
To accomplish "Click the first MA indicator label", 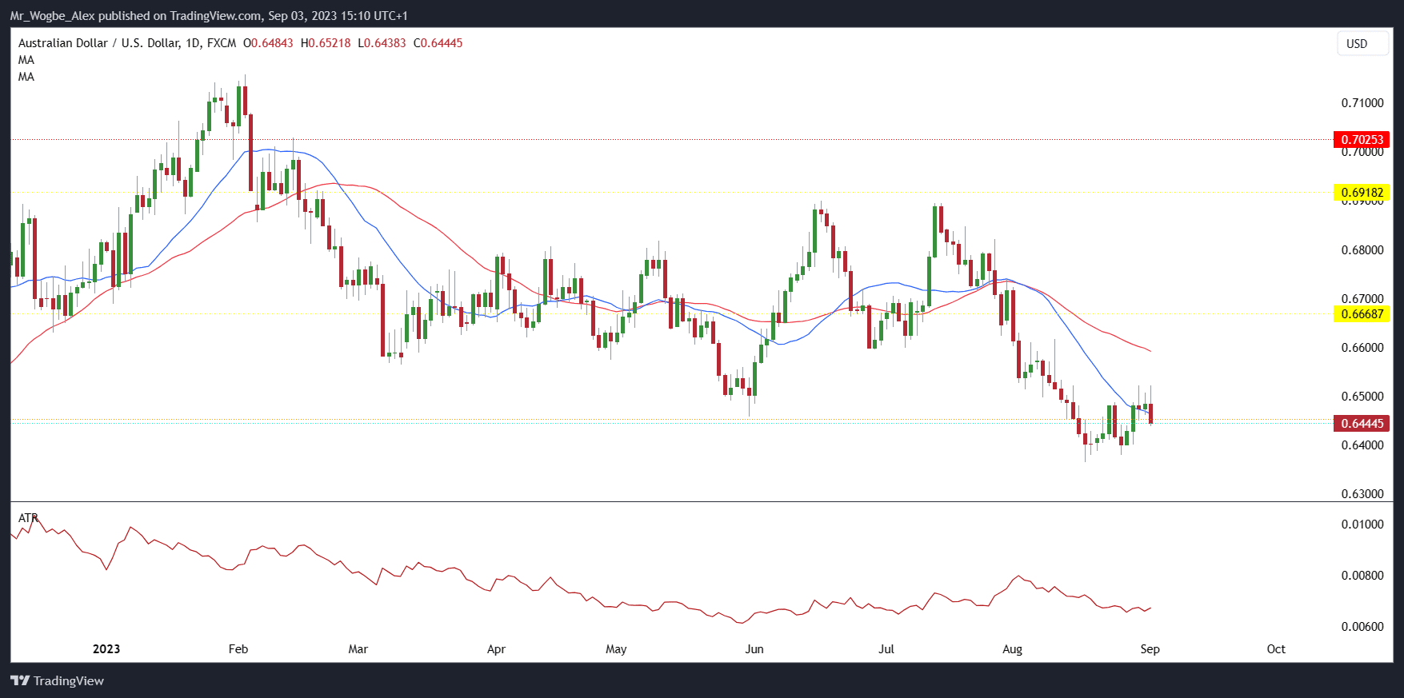I will click(26, 60).
